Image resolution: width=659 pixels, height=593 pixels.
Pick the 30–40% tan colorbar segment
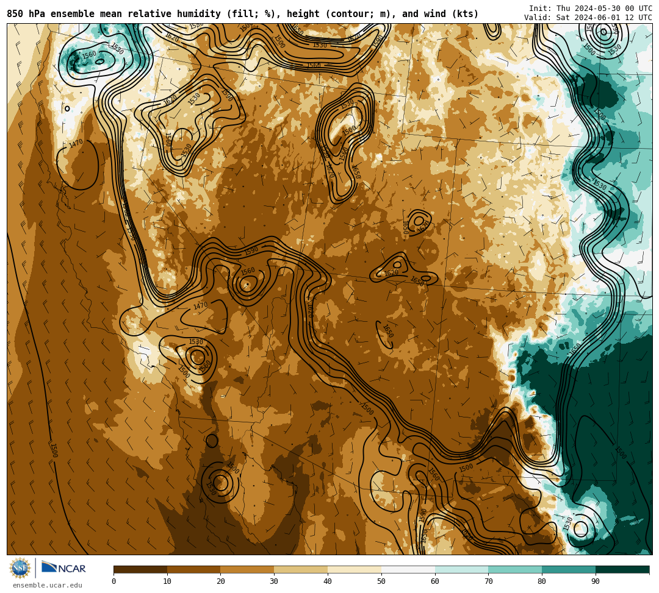point(301,569)
